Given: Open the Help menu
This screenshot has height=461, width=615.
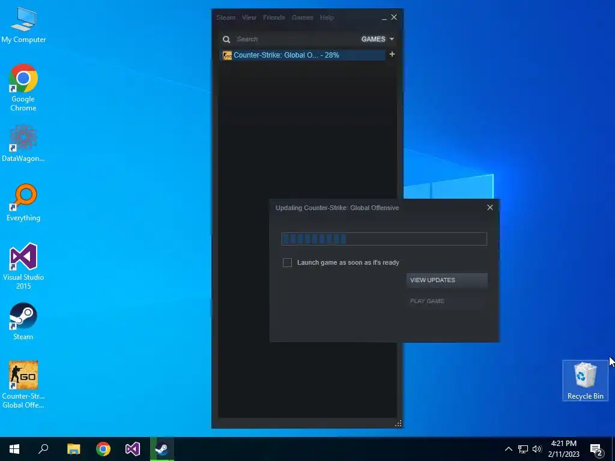Looking at the screenshot, I should (327, 17).
